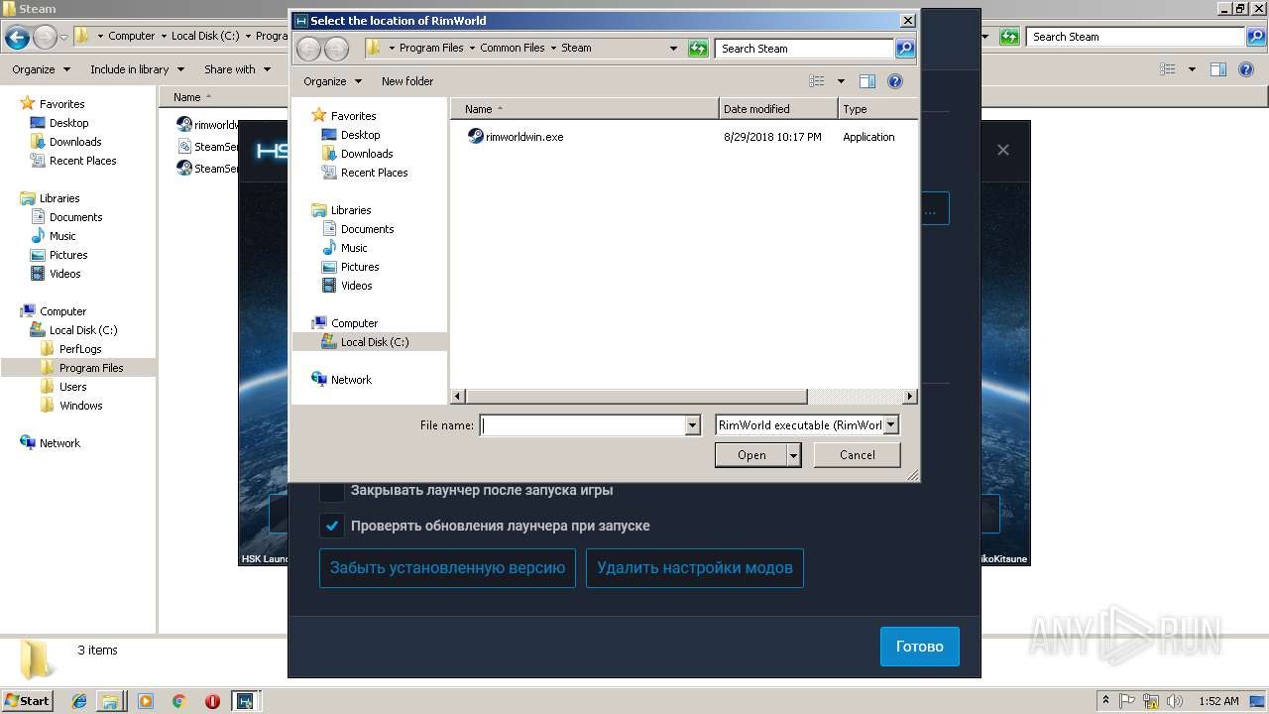Toggle check launcher updates on startup checkbox
This screenshot has height=714, width=1269.
[332, 526]
